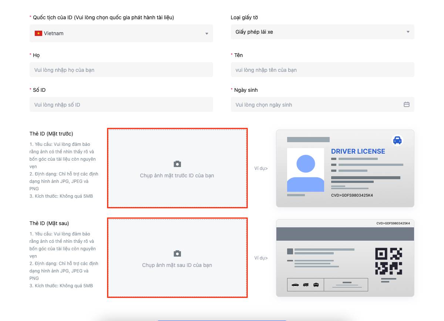This screenshot has height=321, width=444.
Task: Click the portrait avatar on driver license example
Action: tap(306, 170)
